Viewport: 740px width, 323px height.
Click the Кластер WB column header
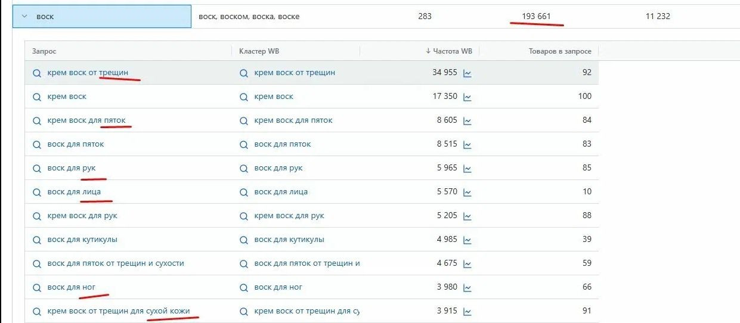(259, 51)
